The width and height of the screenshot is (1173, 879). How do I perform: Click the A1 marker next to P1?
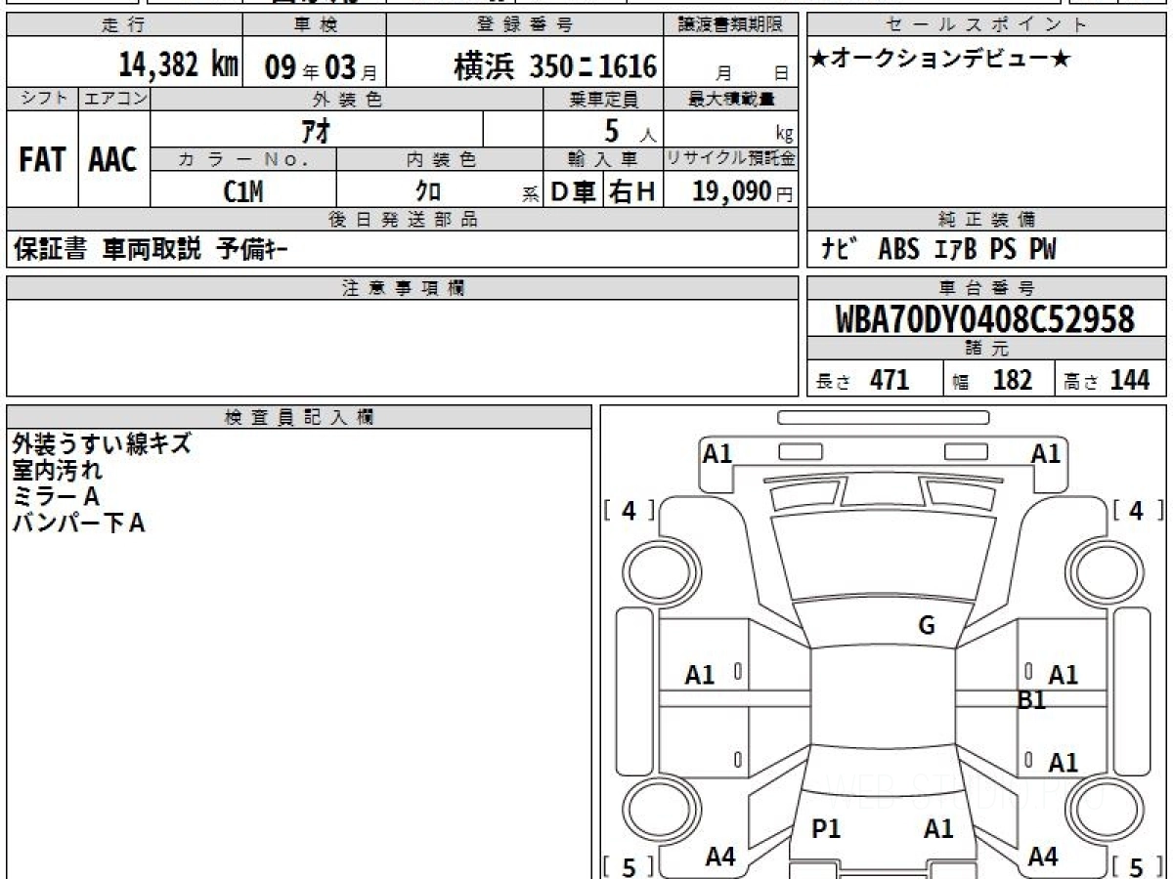click(x=938, y=829)
